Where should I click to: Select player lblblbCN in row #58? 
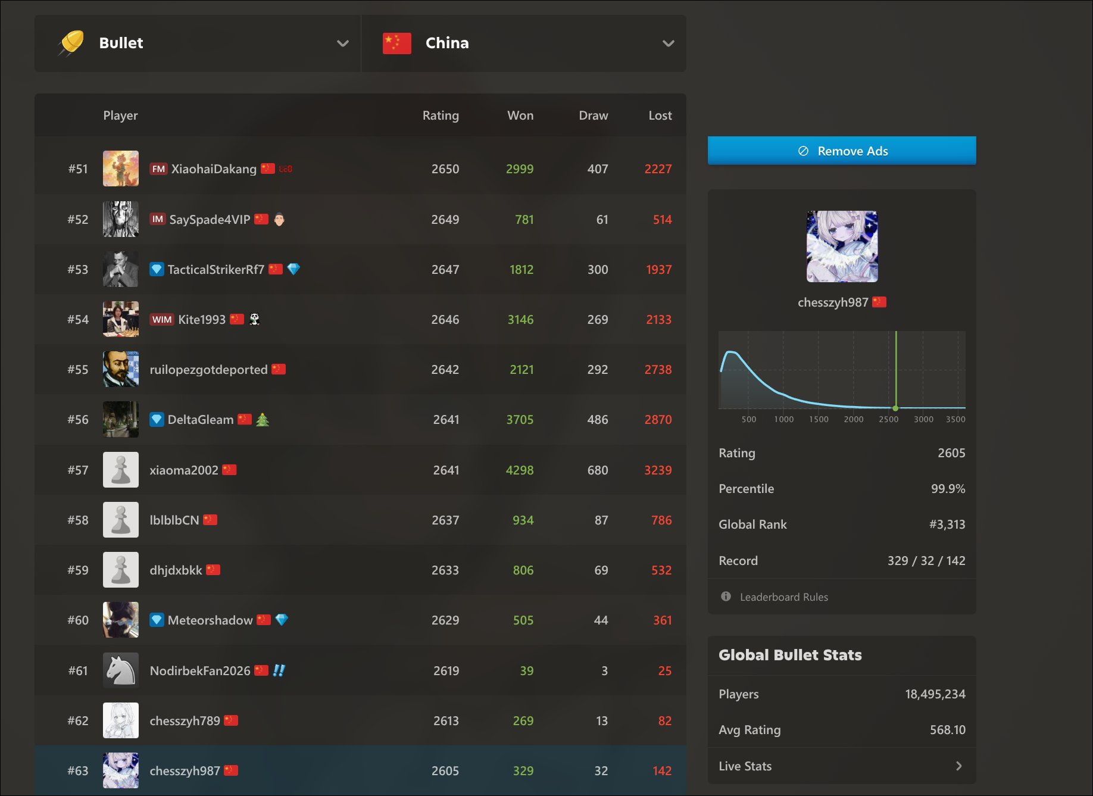click(x=174, y=520)
